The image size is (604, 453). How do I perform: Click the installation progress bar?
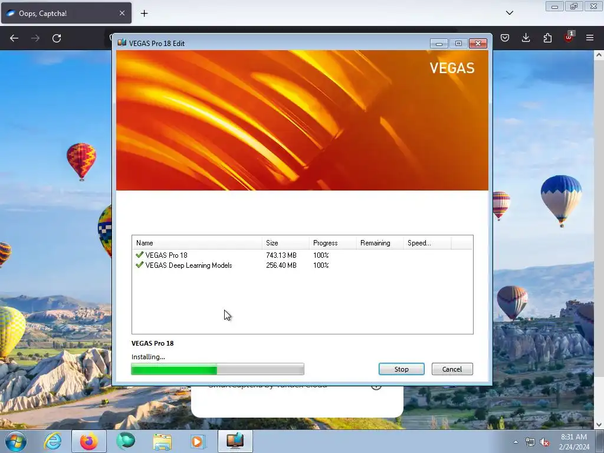(x=218, y=369)
